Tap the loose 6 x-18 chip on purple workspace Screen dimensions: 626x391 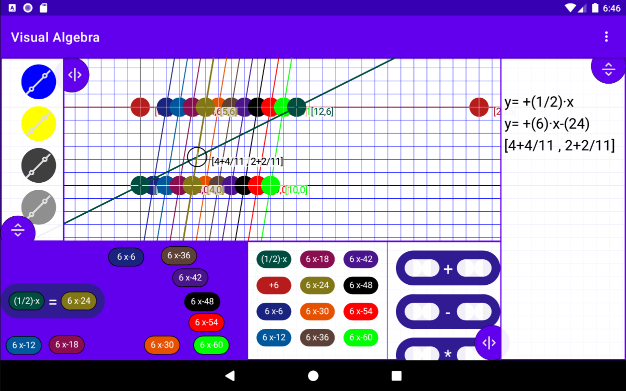click(67, 344)
